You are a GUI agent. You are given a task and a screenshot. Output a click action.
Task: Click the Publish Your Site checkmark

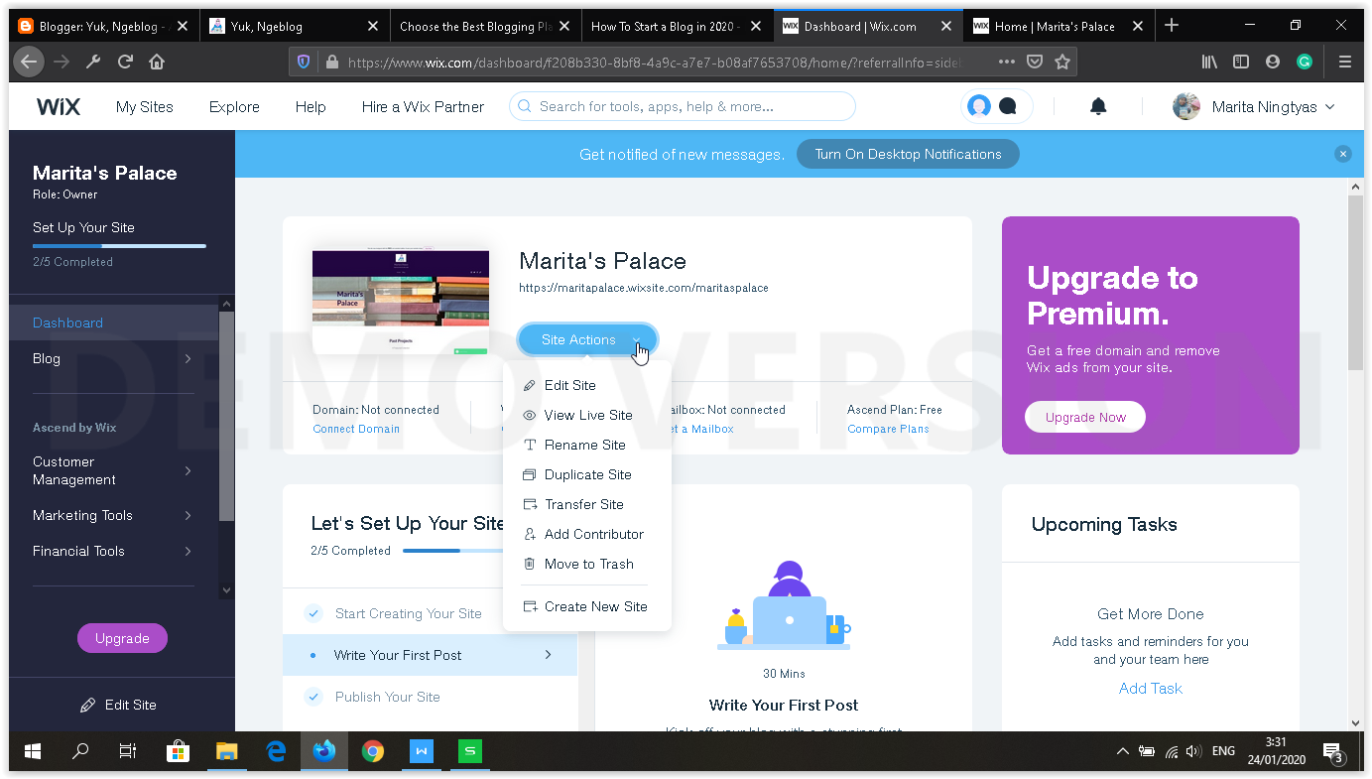[313, 697]
